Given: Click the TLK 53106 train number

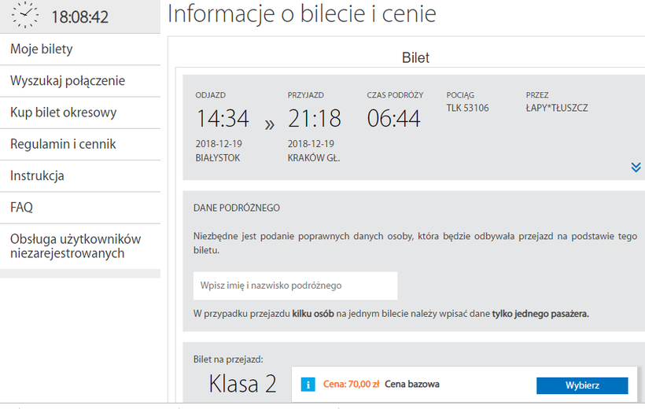Looking at the screenshot, I should (x=467, y=108).
